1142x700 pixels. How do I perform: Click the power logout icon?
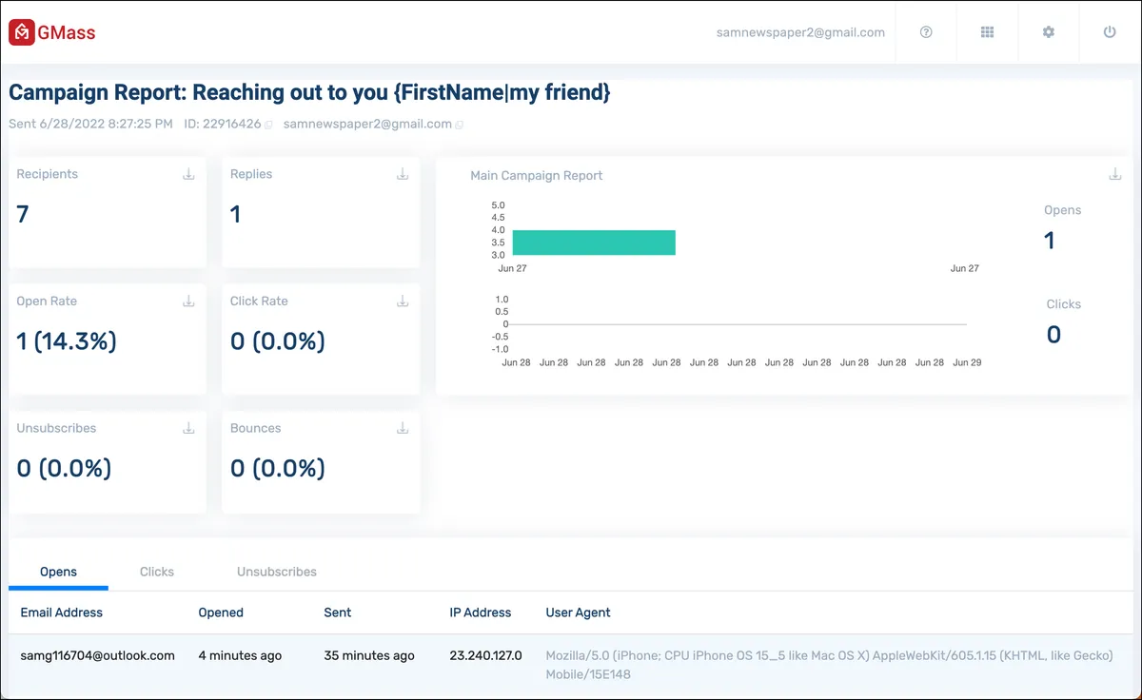tap(1110, 32)
